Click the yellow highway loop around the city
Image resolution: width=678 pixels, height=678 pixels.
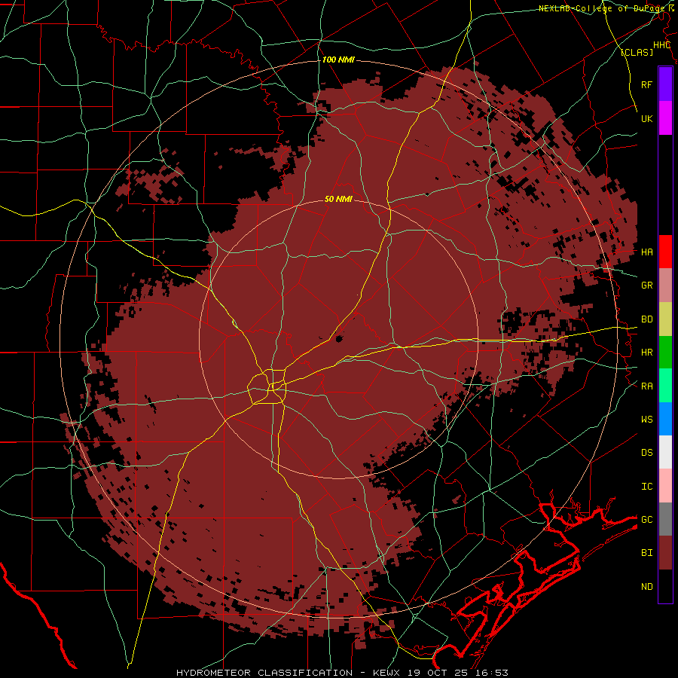click(267, 386)
